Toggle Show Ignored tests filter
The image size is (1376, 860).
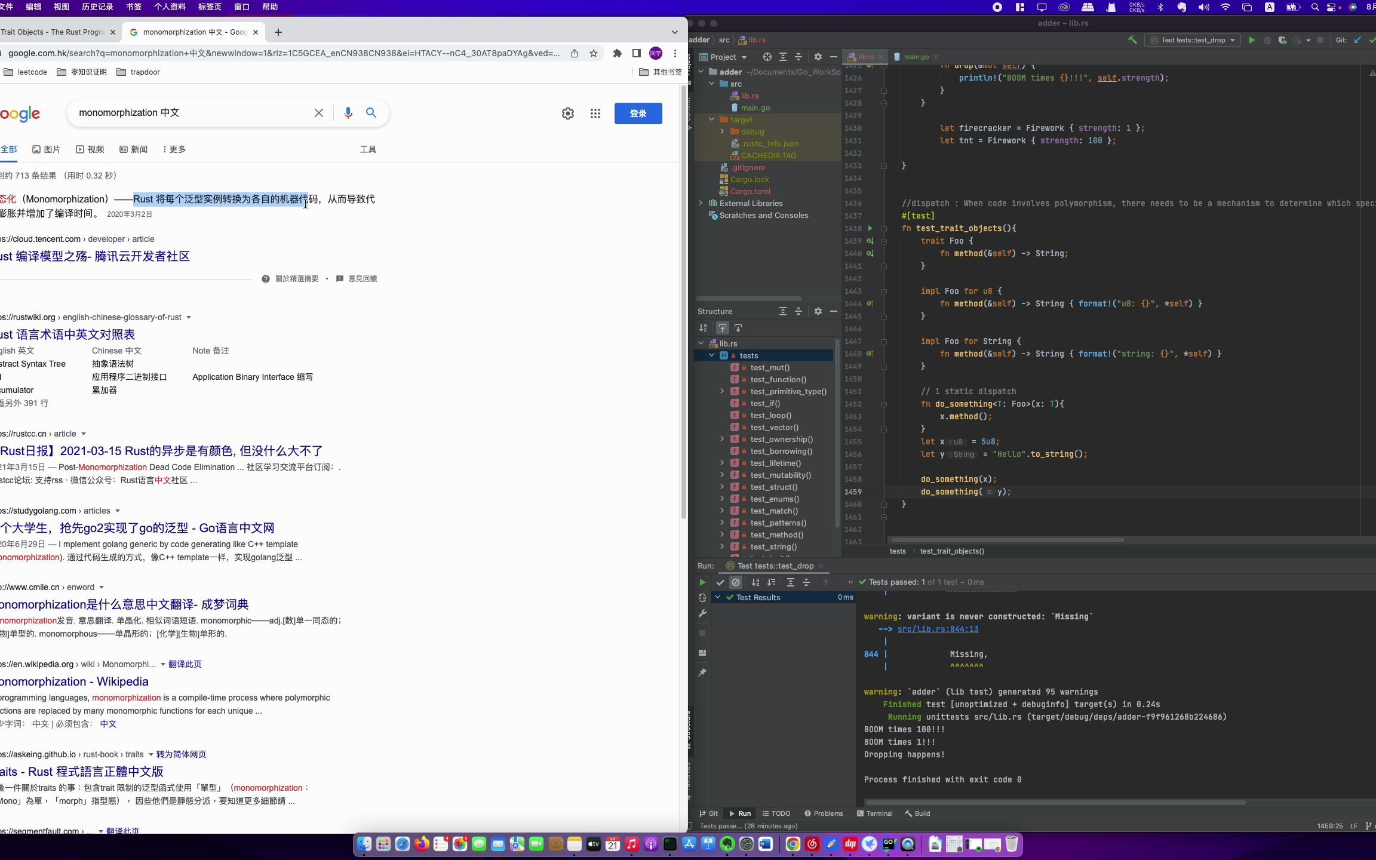(736, 582)
